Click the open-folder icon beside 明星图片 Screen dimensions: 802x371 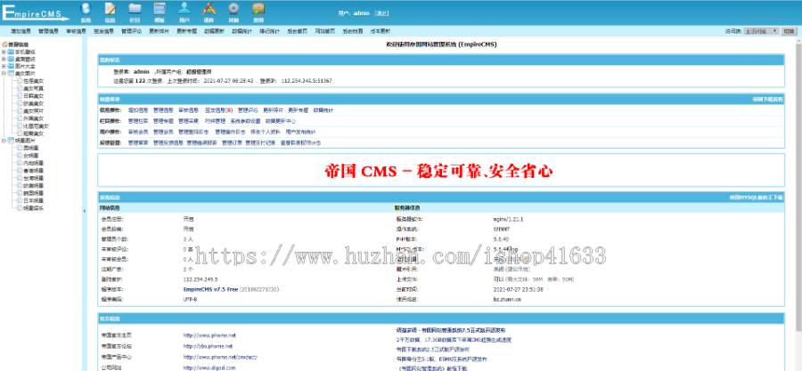[x=11, y=141]
